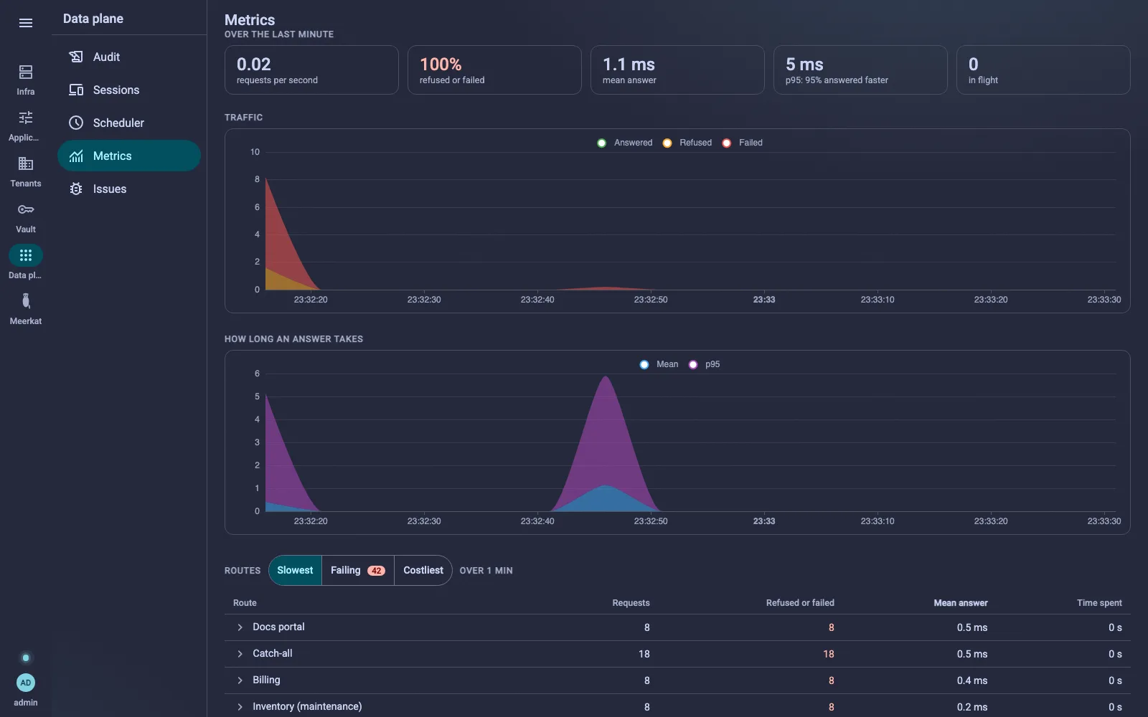Click the status indicator dot above avatar
The height and width of the screenshot is (717, 1148).
(x=26, y=657)
